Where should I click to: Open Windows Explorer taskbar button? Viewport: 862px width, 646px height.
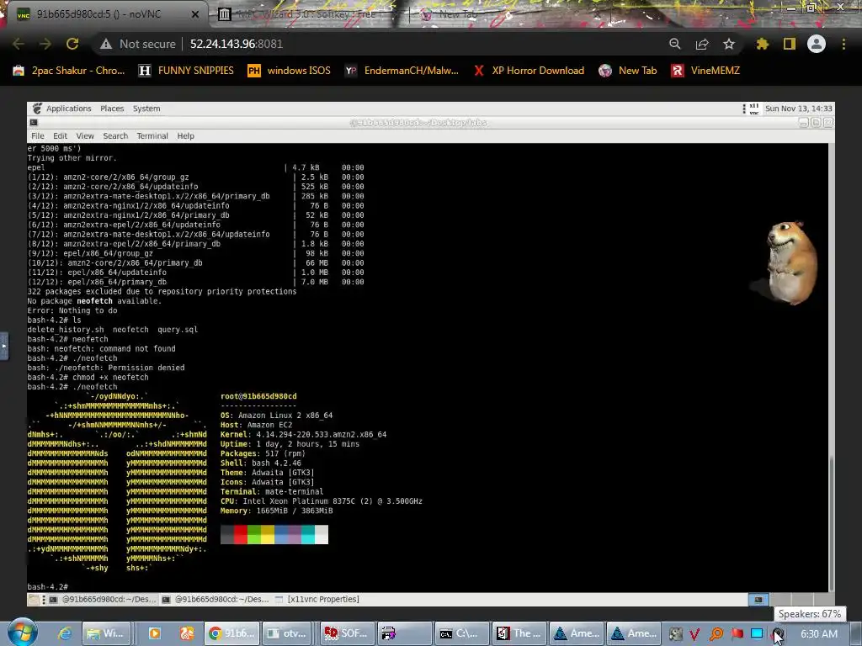(x=107, y=633)
